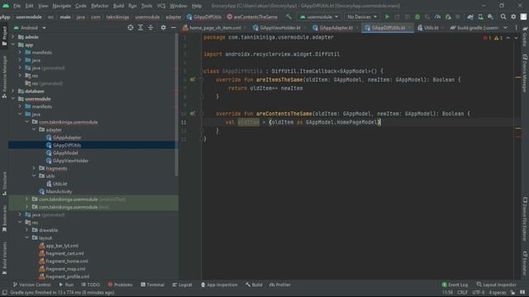Sync project with Gradle files icon
Viewport: 529px width, 297px height.
pos(470,16)
